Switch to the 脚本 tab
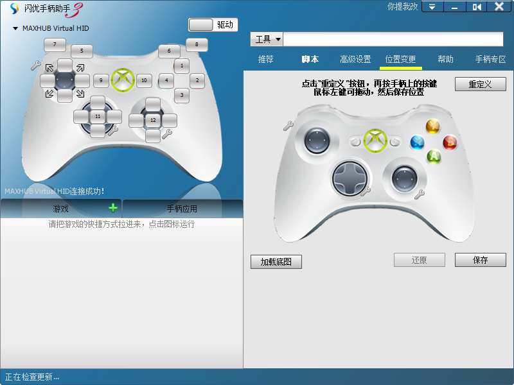 [x=310, y=59]
